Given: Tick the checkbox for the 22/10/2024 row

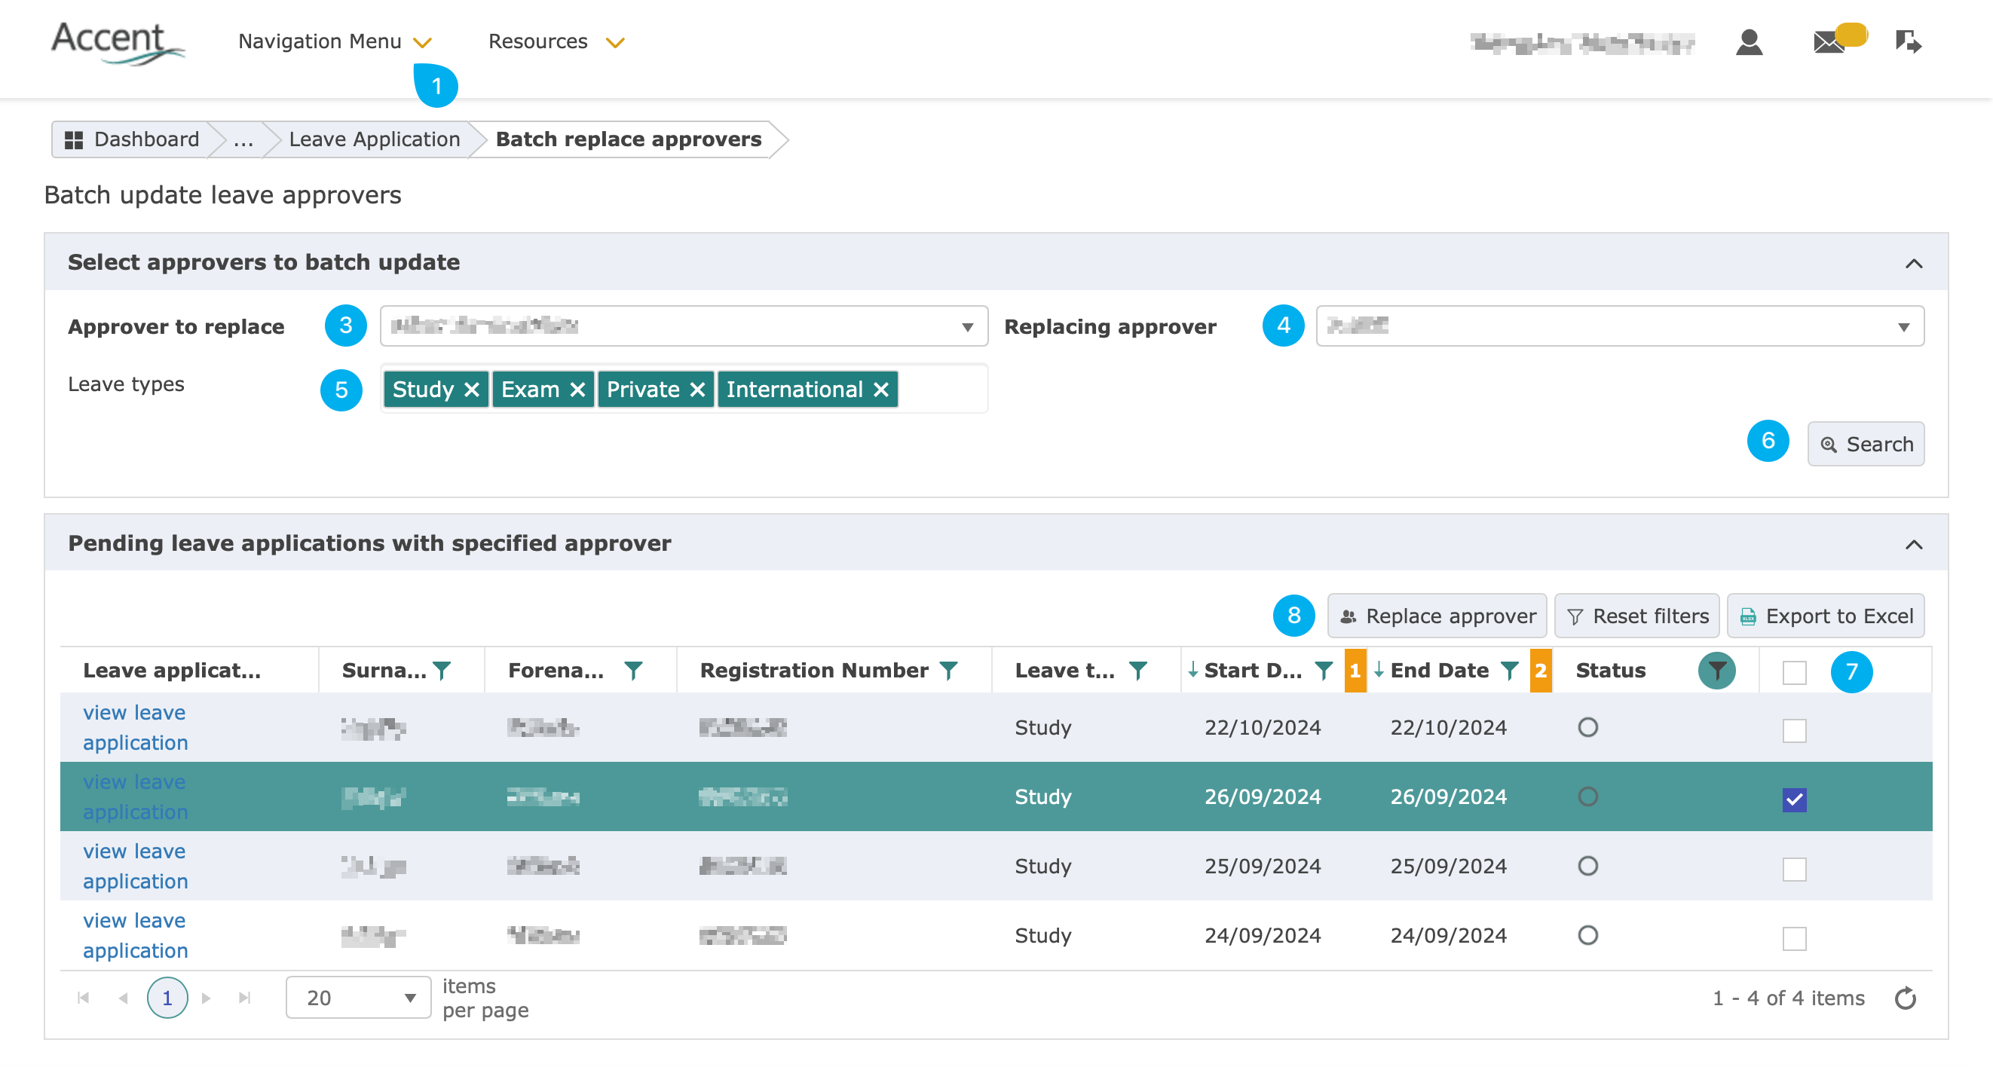Looking at the screenshot, I should [x=1794, y=731].
